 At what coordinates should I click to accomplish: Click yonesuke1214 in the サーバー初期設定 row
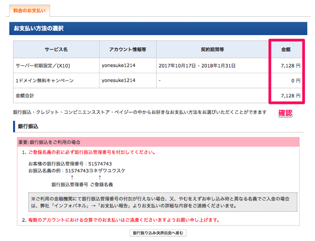coord(118,65)
